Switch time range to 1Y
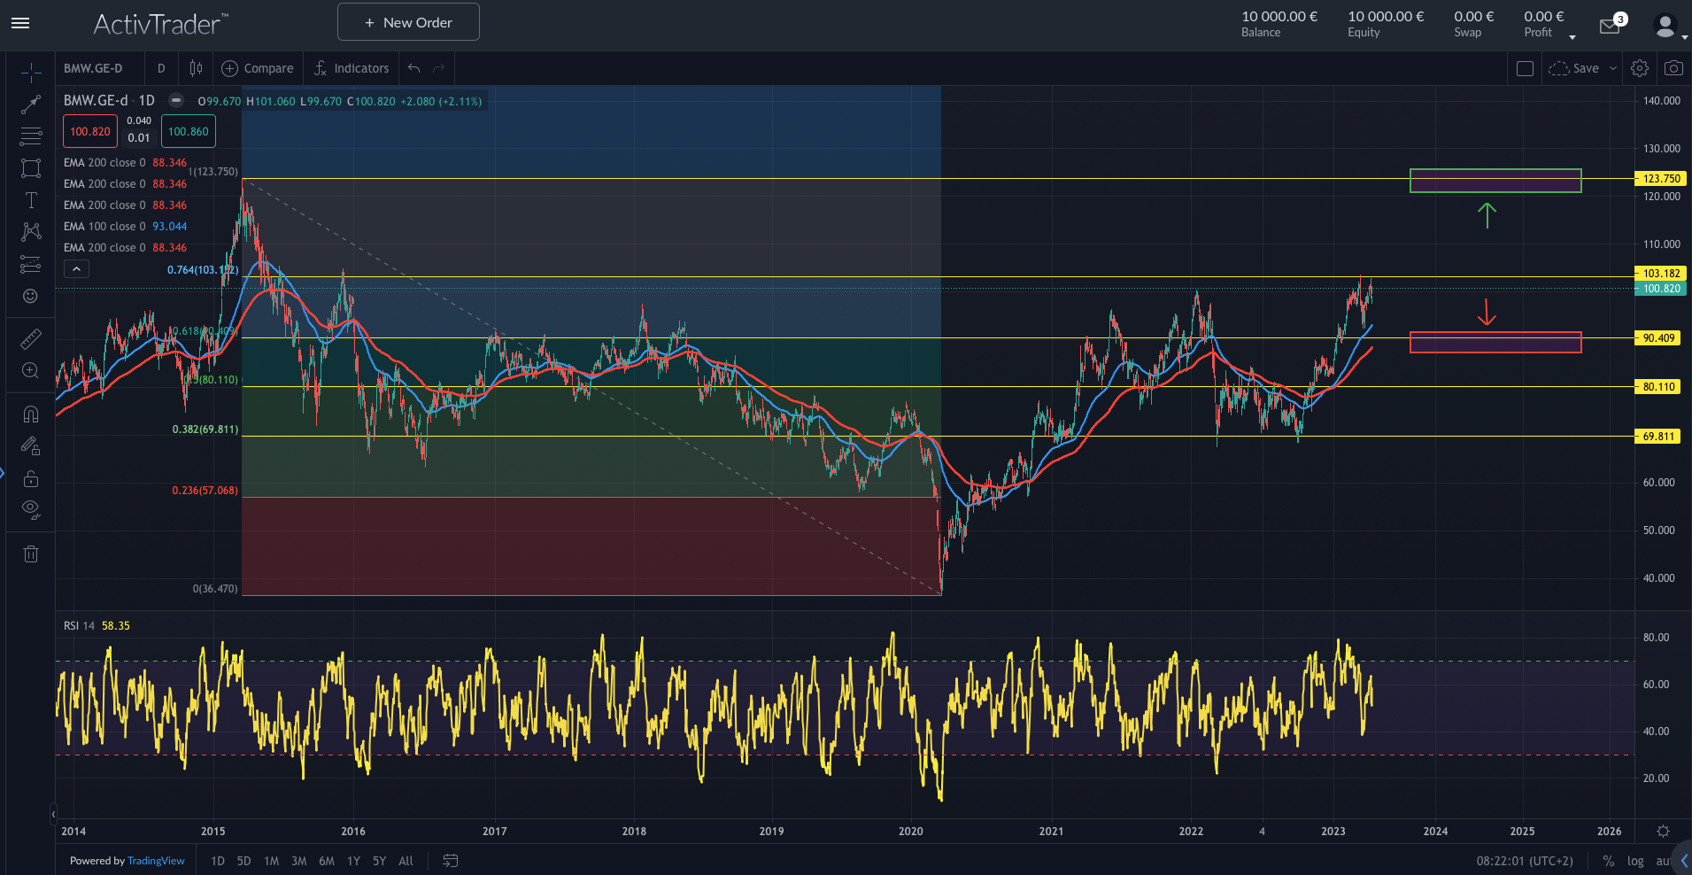 tap(353, 861)
